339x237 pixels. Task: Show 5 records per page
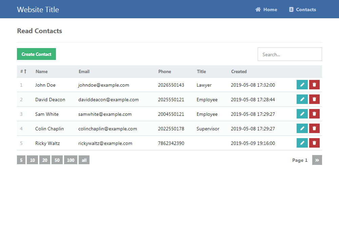[21, 160]
